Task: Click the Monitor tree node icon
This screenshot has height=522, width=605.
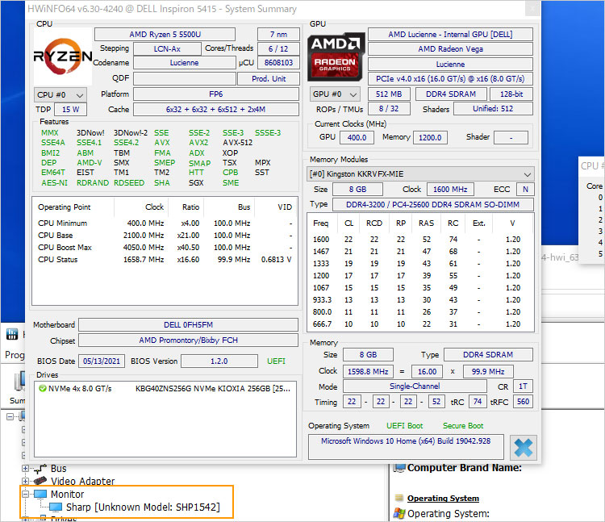Action: pos(40,494)
